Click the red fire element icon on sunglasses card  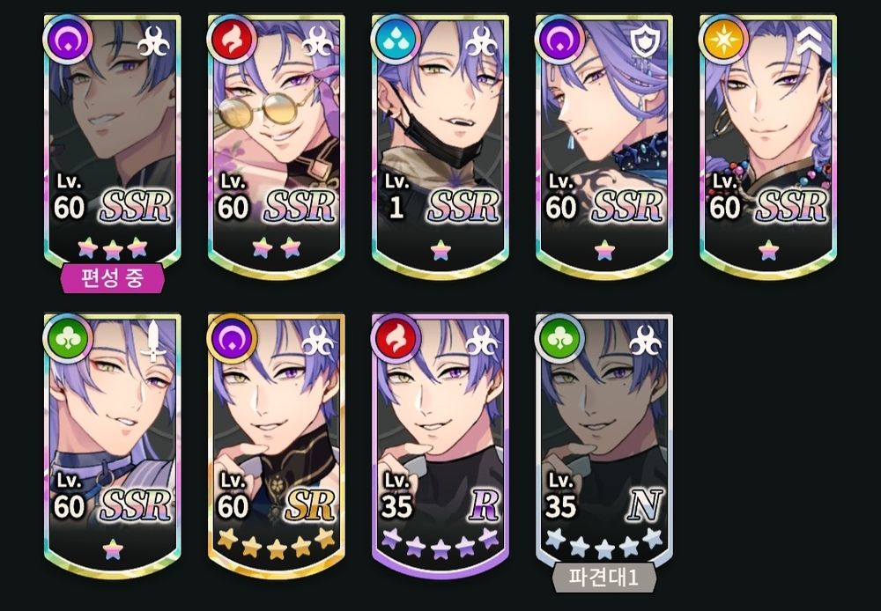(x=232, y=40)
